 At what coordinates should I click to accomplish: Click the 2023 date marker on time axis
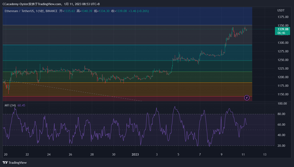pyautogui.click(x=135, y=154)
